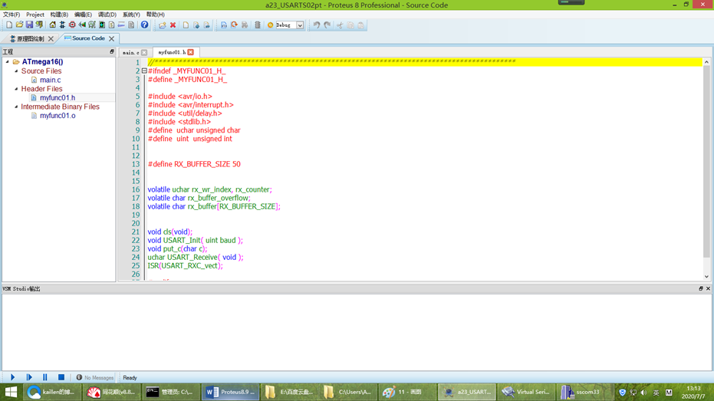Close the VSM Studio output panel
The image size is (714, 401).
708,288
